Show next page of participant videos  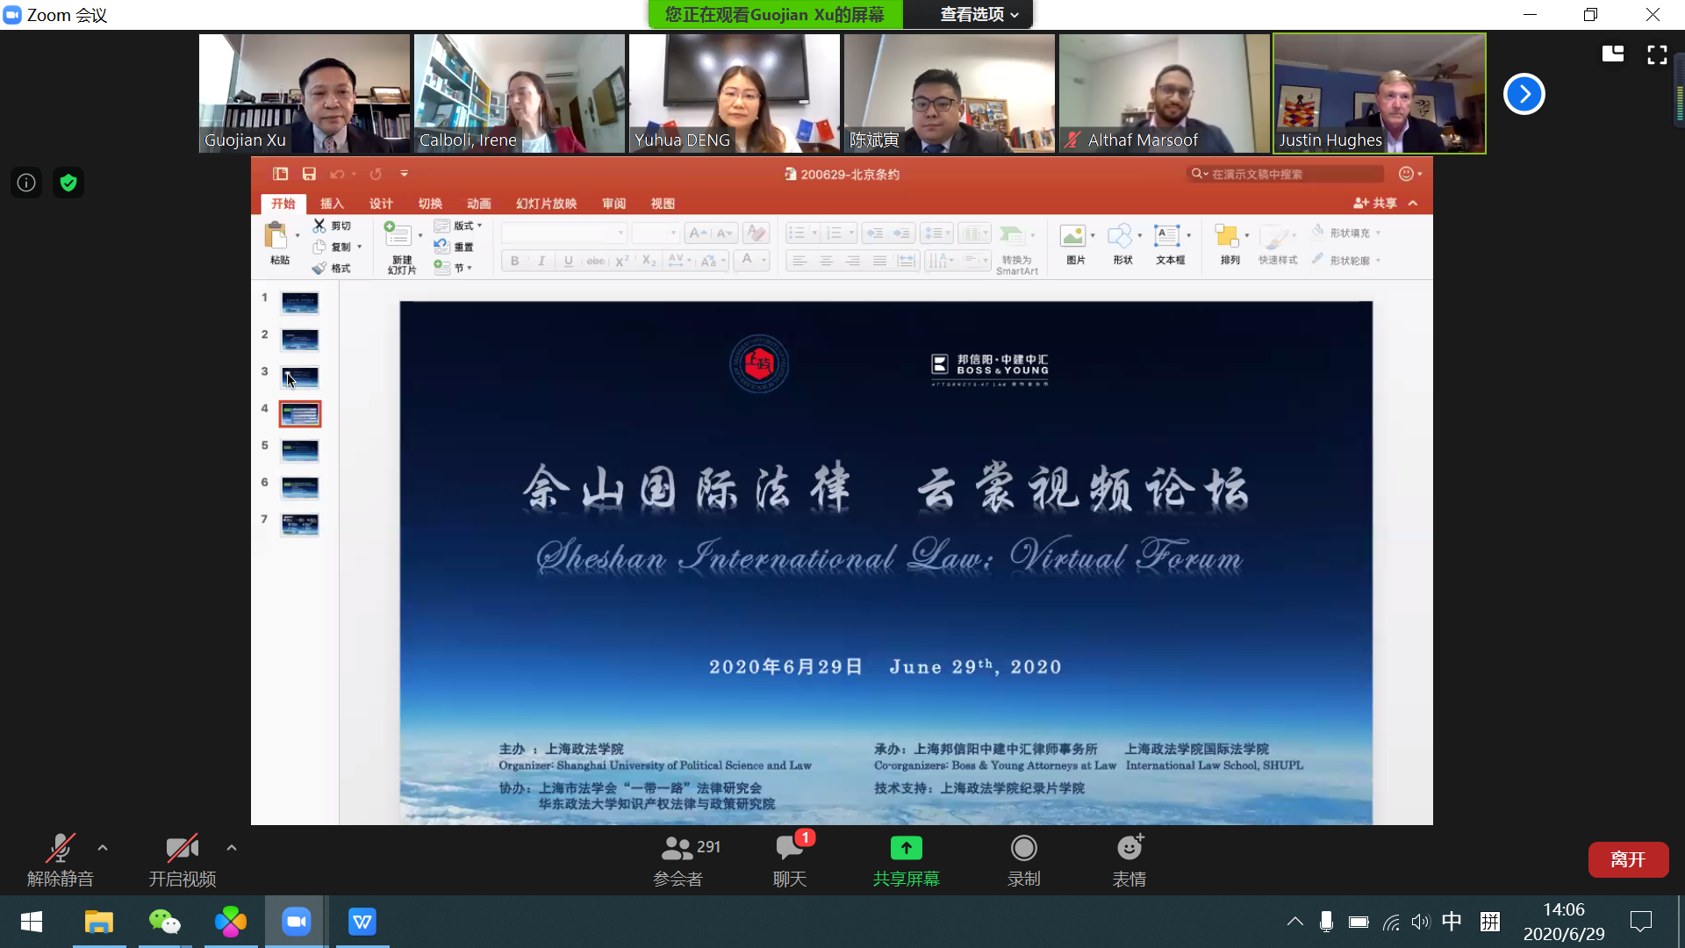(x=1524, y=94)
